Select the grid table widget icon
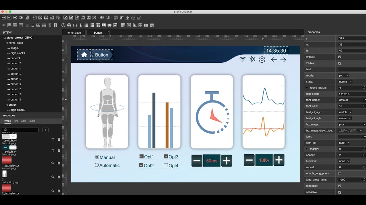366x205 pixels. [123, 25]
